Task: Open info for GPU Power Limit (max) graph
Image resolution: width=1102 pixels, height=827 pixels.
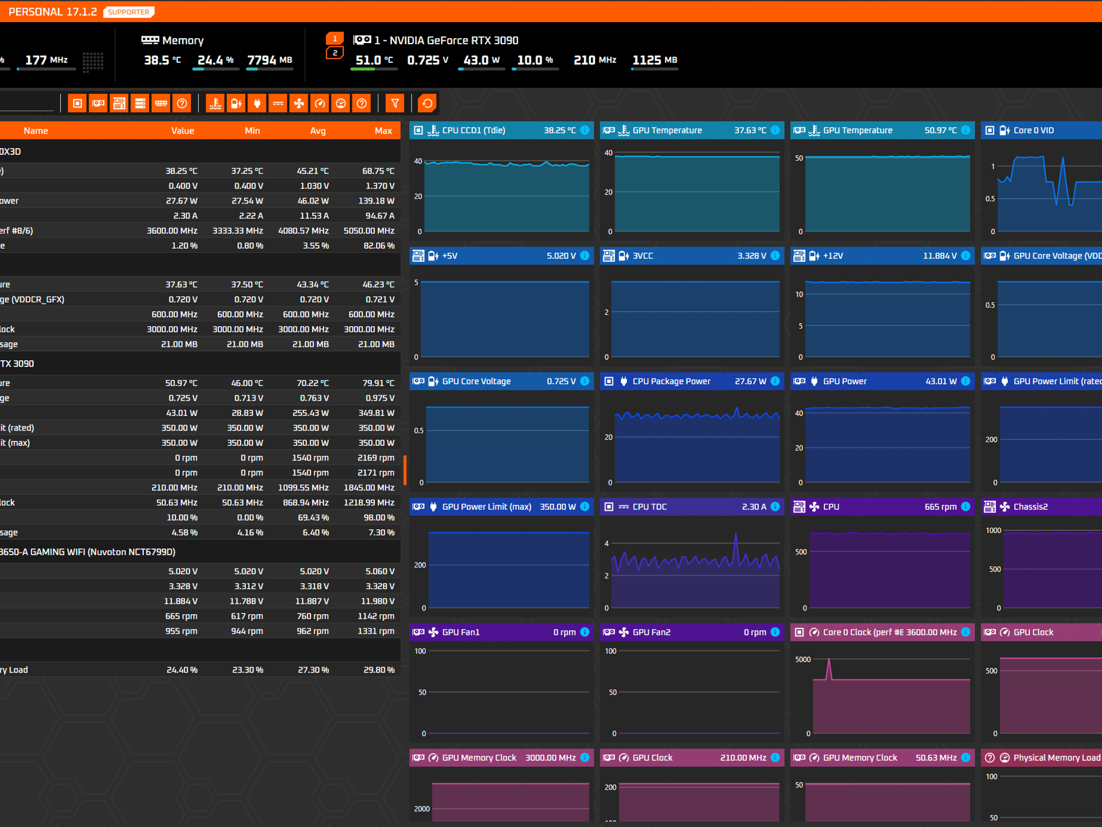Action: (585, 507)
